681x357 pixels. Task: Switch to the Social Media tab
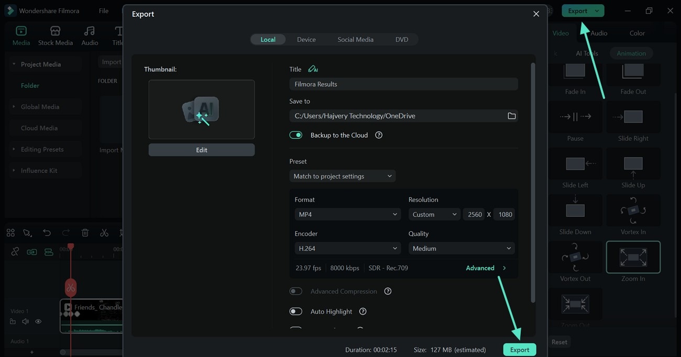pyautogui.click(x=355, y=39)
